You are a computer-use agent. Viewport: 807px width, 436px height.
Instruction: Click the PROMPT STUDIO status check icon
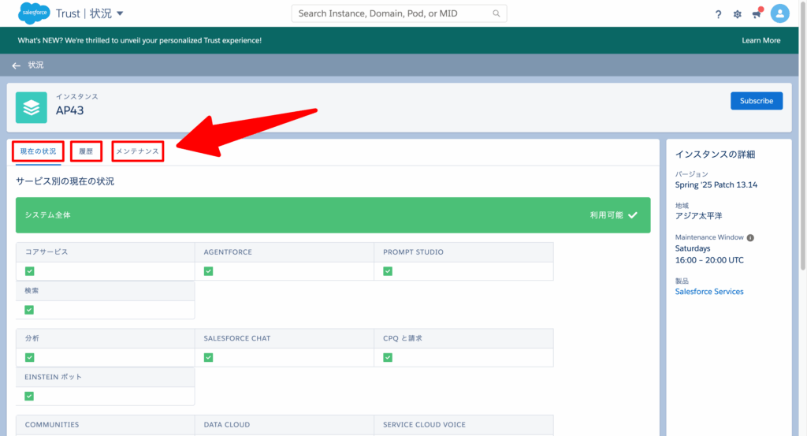[x=388, y=271]
